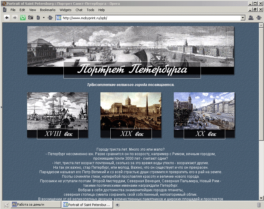The image size is (264, 209).
Task: Click the wrench tools icon in the tab bar
Action: click(6, 205)
